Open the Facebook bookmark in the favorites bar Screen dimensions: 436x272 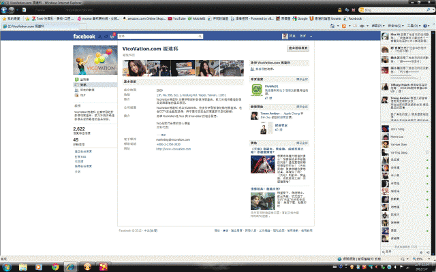pos(353,18)
